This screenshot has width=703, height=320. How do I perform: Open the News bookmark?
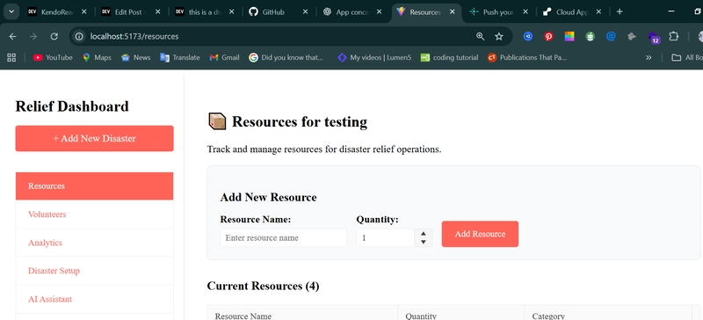(136, 57)
